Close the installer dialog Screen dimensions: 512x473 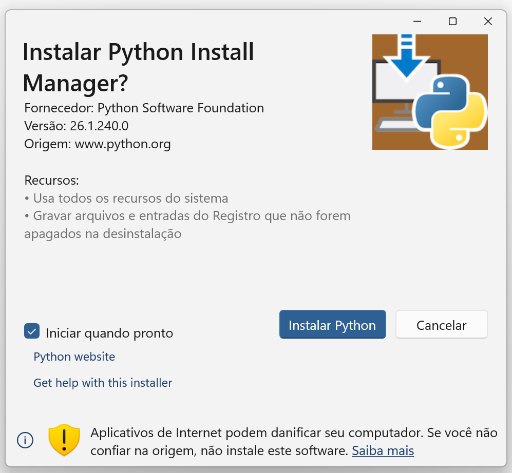pyautogui.click(x=488, y=22)
